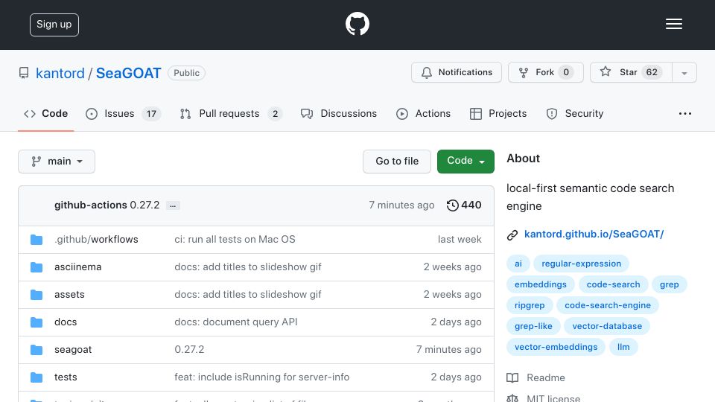Click the folder icon for .github/workflows
Image resolution: width=715 pixels, height=402 pixels.
pos(36,240)
